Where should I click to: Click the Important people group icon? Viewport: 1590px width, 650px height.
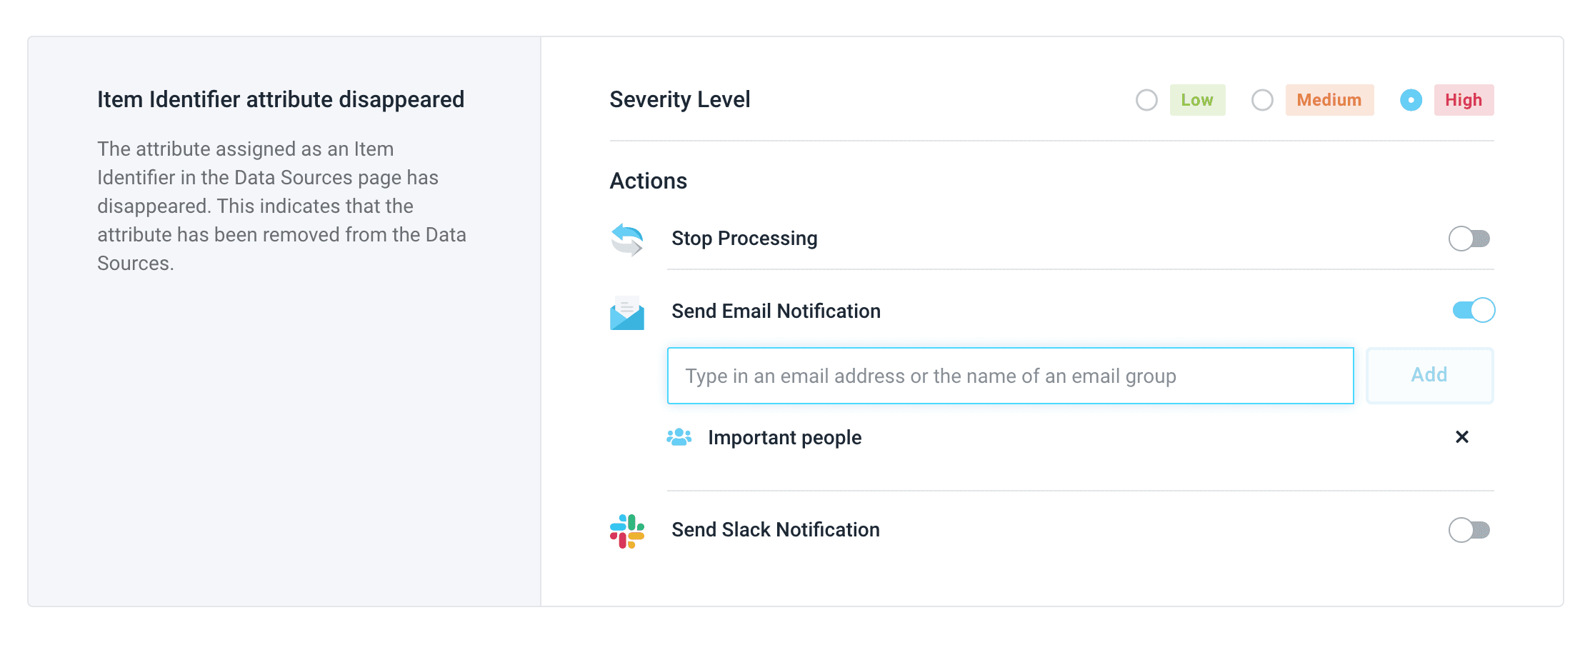(679, 437)
